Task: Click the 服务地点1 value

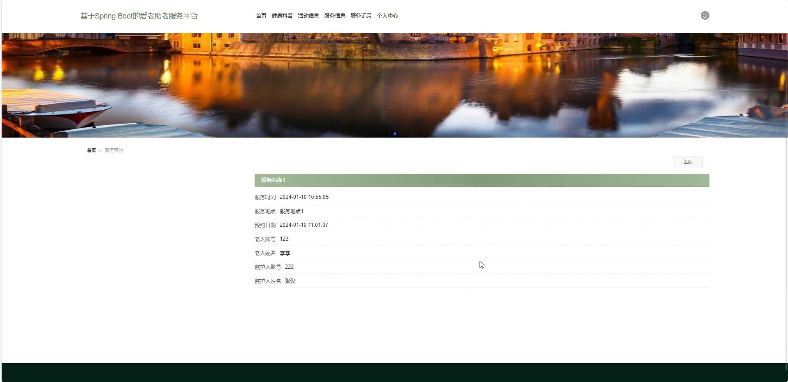Action: pos(292,211)
